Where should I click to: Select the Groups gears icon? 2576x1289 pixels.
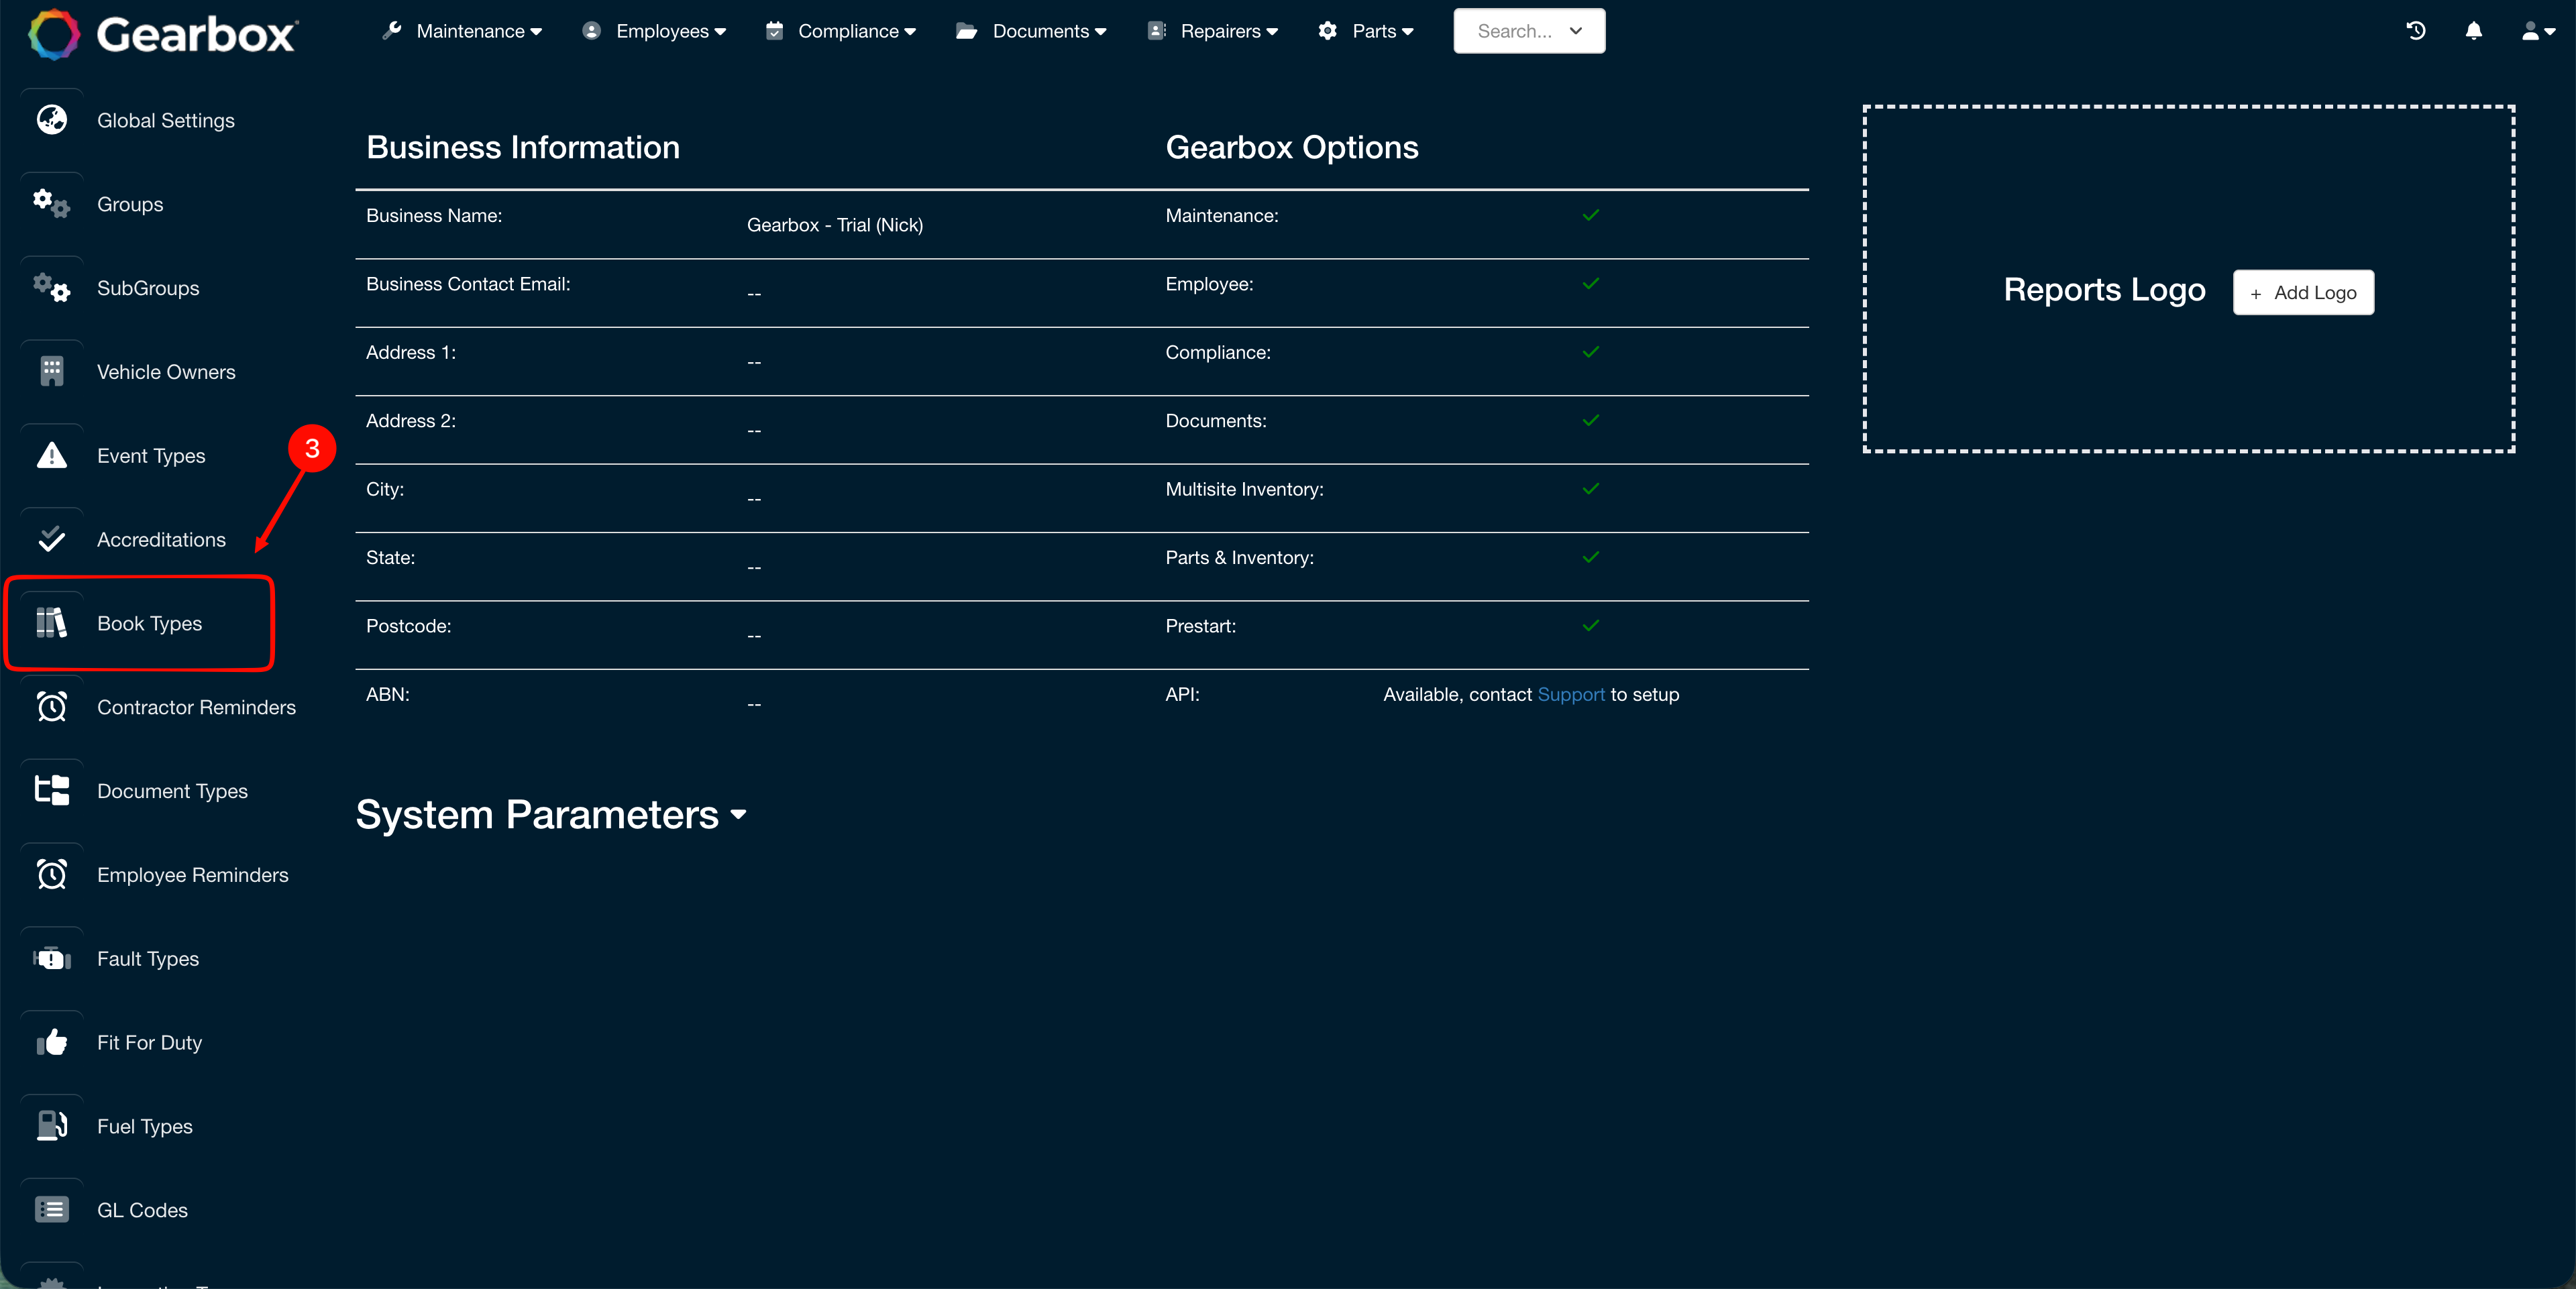point(52,204)
